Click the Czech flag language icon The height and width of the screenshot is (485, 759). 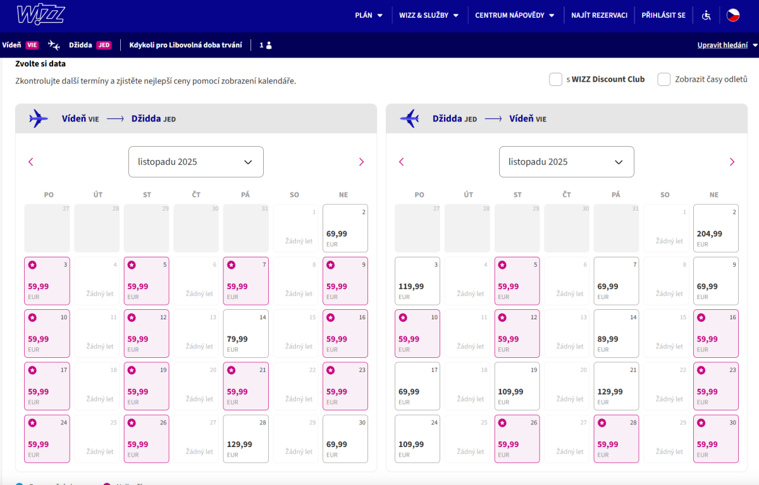[732, 15]
